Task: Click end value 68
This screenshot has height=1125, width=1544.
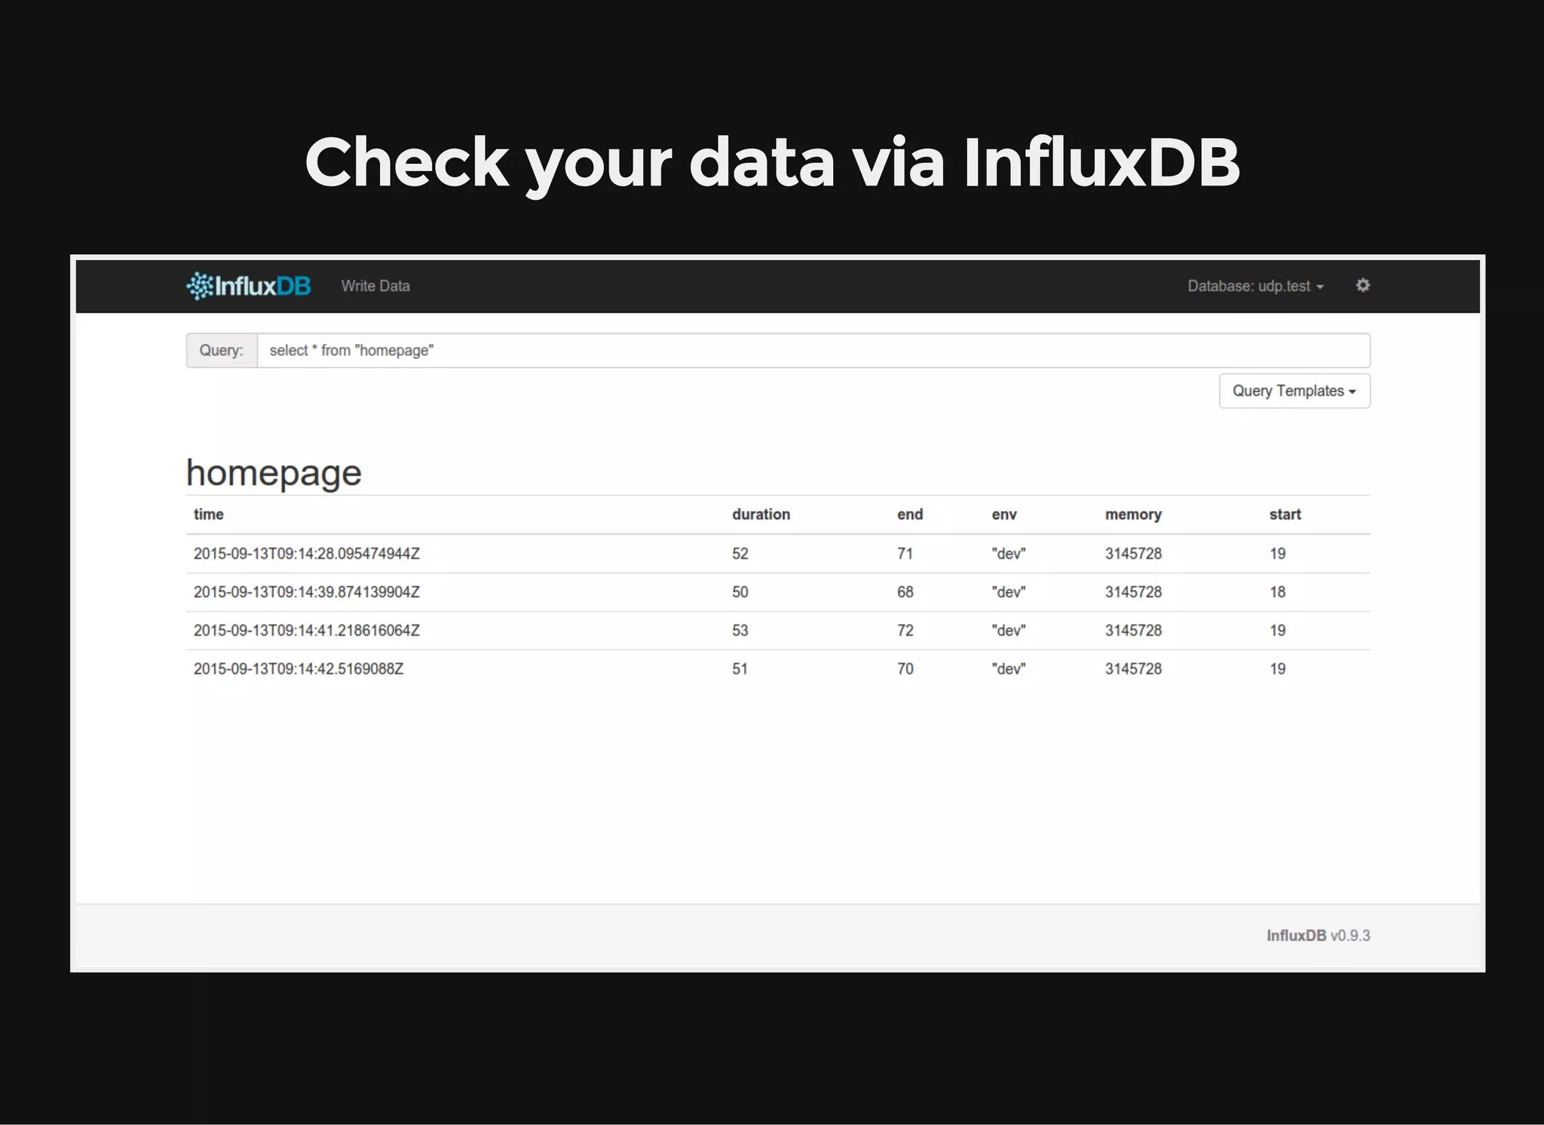Action: coord(905,592)
